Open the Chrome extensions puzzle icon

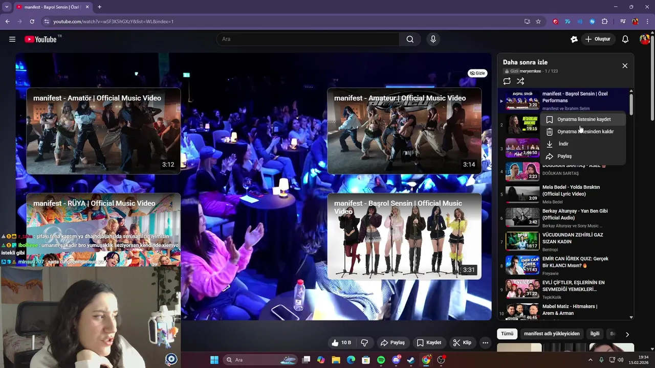[604, 21]
